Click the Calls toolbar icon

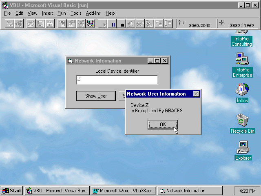coord(149,24)
